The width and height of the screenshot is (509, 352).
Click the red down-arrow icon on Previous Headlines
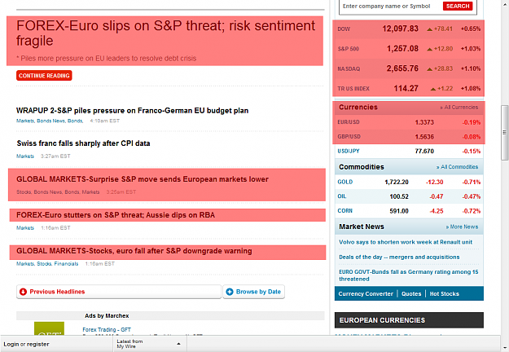(23, 292)
